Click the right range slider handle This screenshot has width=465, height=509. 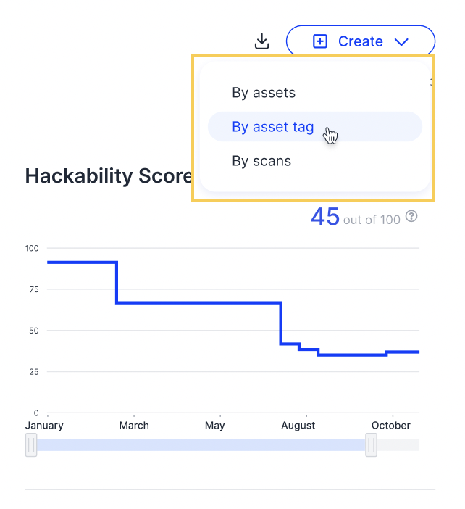point(372,444)
